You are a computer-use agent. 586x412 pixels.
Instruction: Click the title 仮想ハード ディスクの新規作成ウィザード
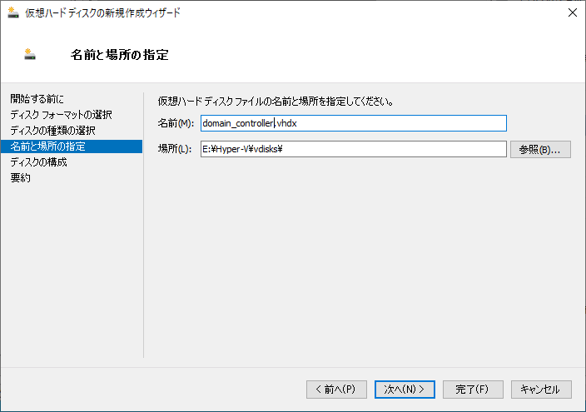(102, 12)
